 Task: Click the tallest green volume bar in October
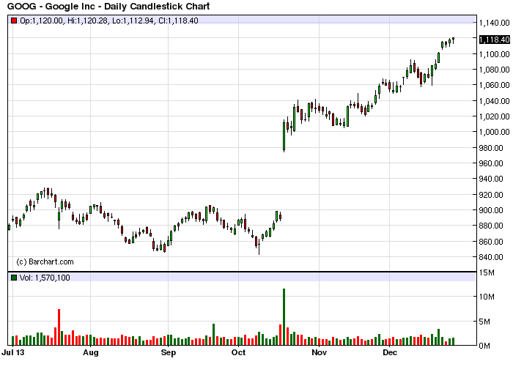[284, 317]
